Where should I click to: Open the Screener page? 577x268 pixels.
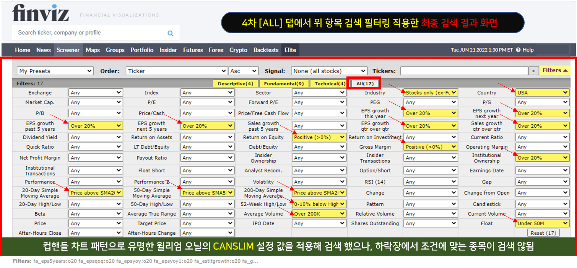[x=68, y=50]
